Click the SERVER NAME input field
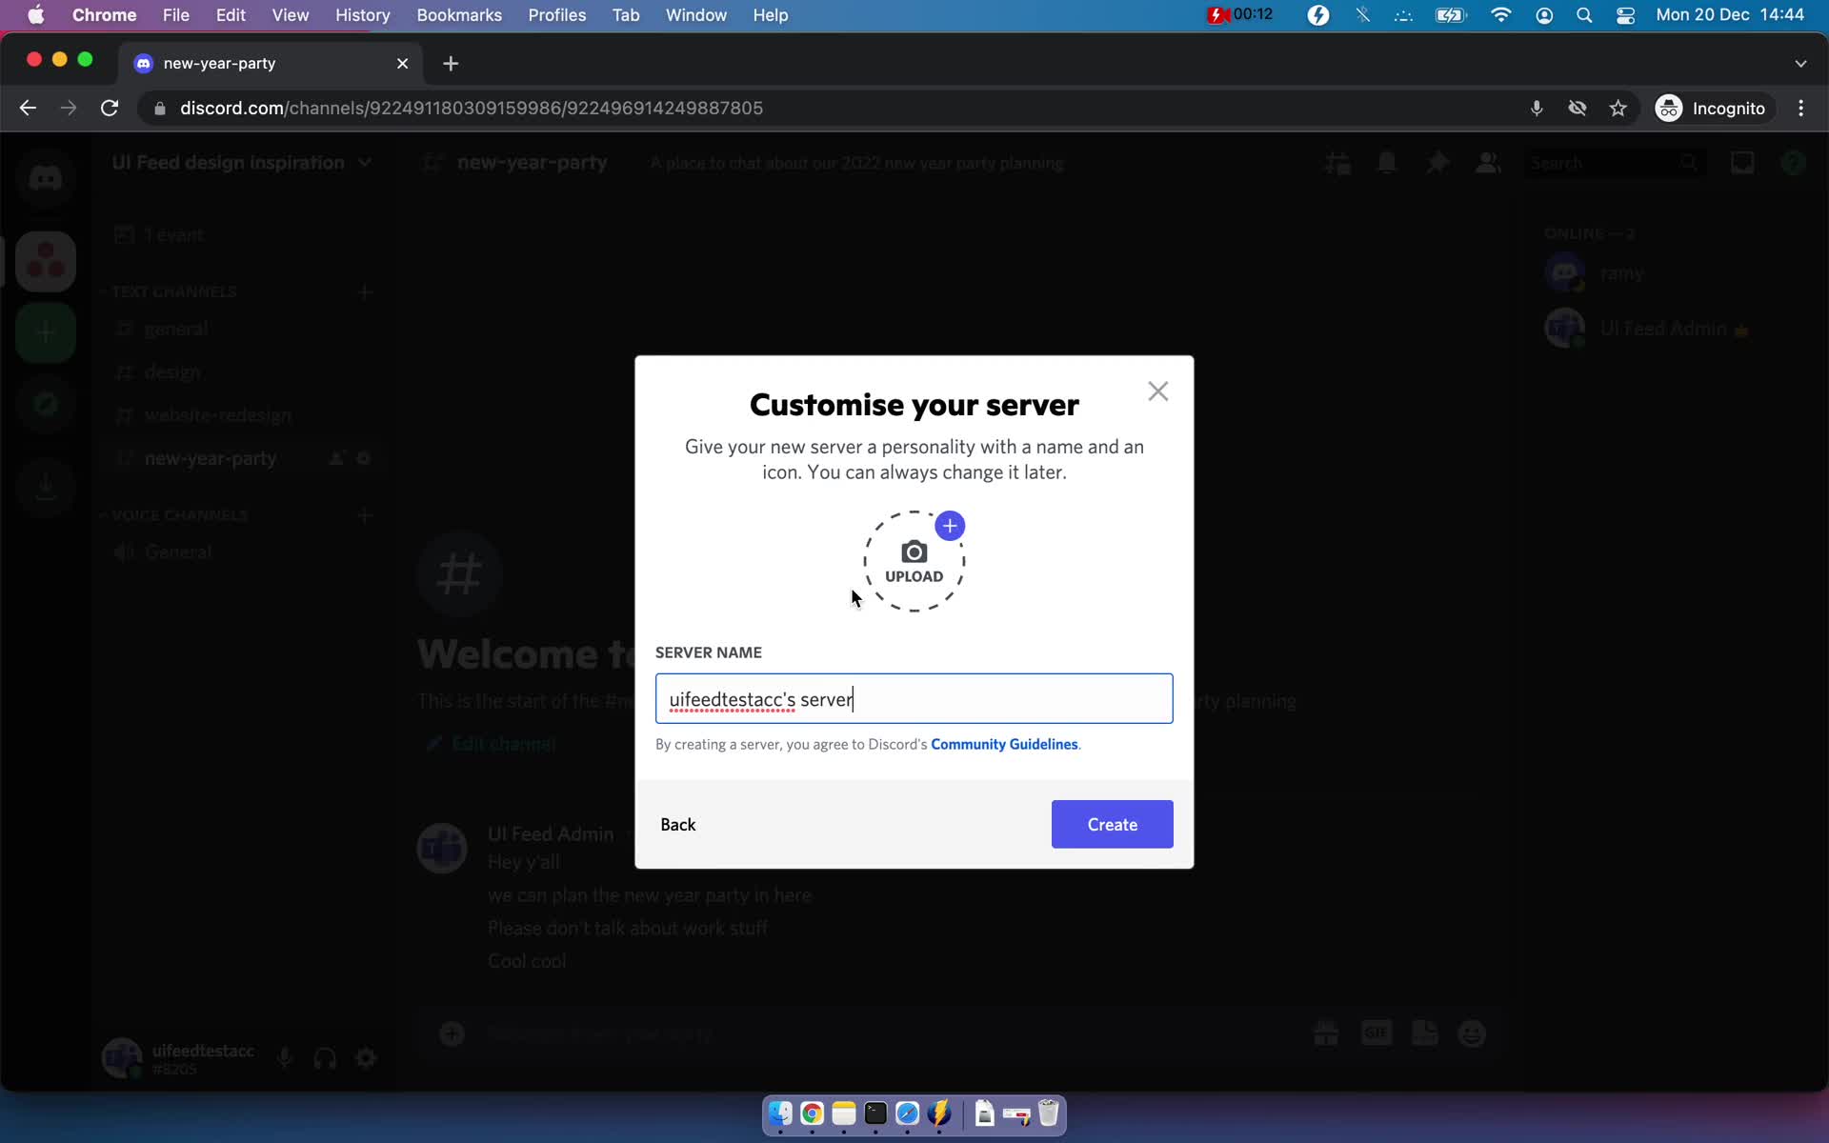 914,698
